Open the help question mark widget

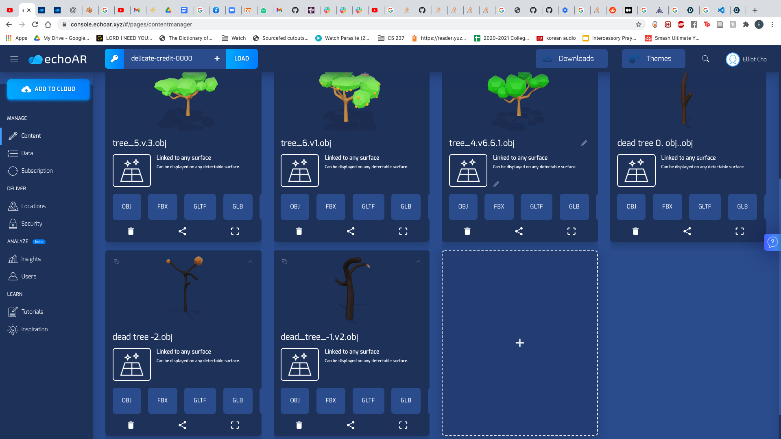772,242
